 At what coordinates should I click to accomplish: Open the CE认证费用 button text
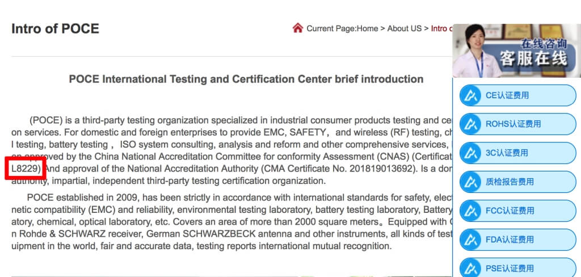tap(507, 95)
